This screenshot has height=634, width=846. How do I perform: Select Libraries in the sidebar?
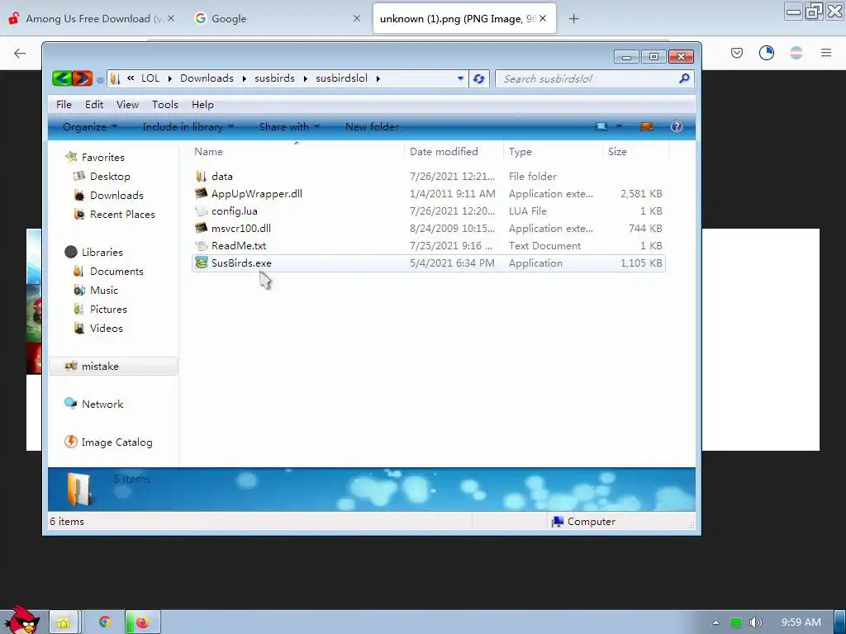[x=102, y=253]
